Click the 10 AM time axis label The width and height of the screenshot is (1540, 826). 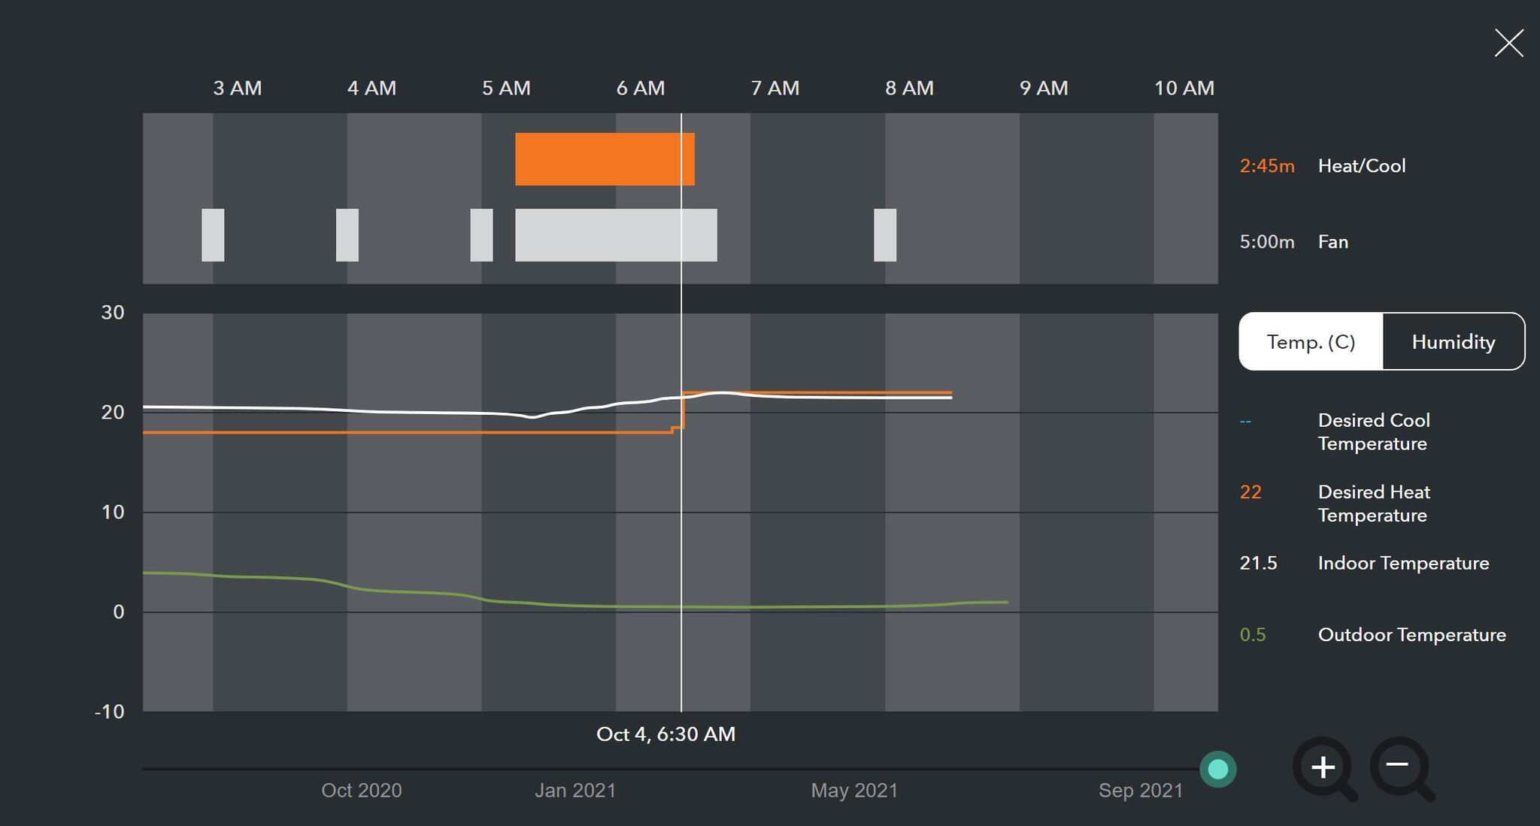click(x=1184, y=88)
